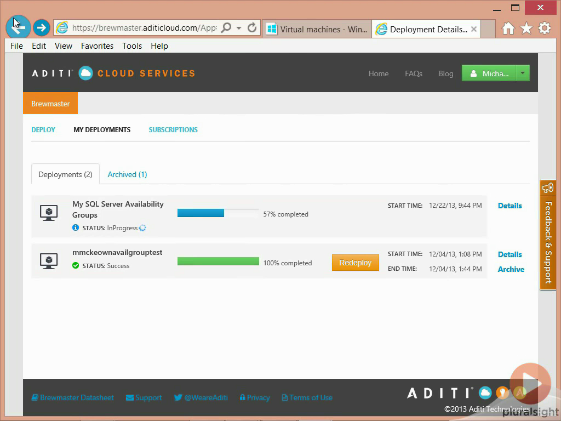Open browser Tools gear icon

point(545,29)
